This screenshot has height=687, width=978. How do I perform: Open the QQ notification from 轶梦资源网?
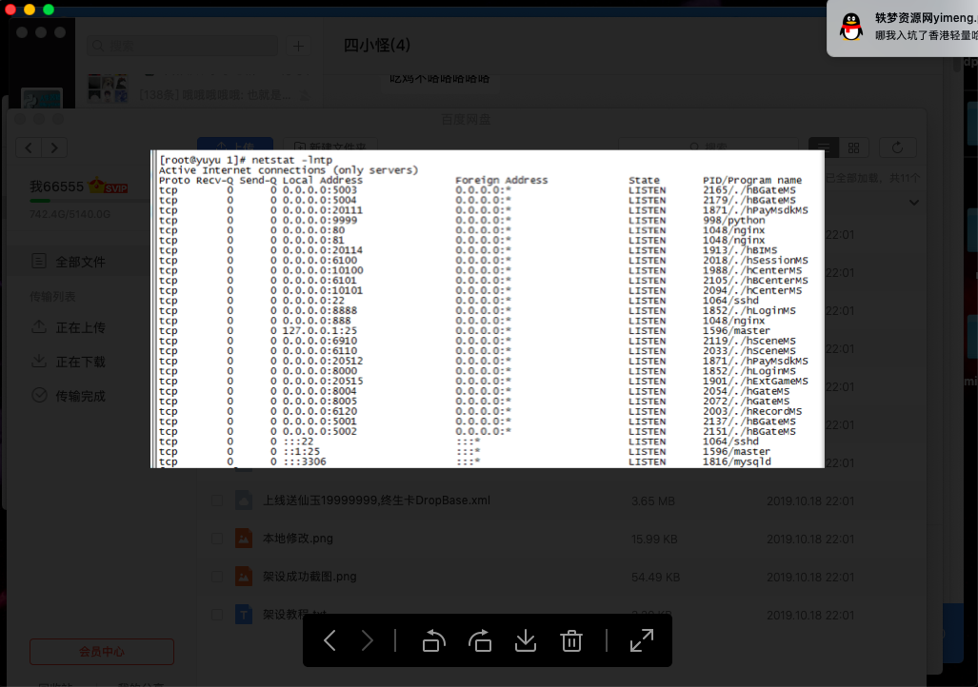click(x=903, y=28)
